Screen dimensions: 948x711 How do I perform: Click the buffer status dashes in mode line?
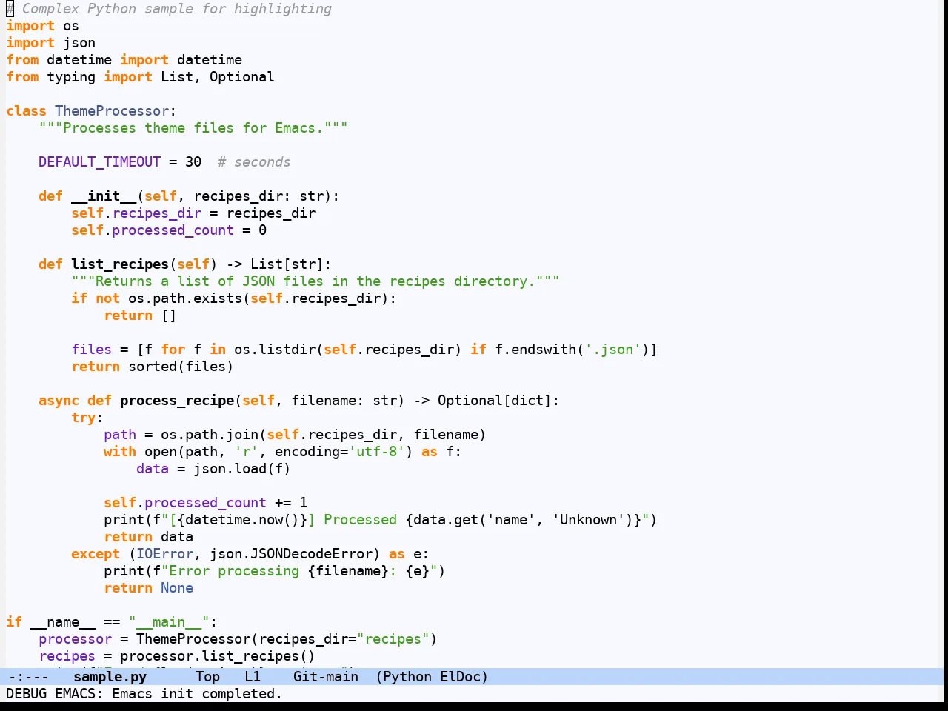28,677
